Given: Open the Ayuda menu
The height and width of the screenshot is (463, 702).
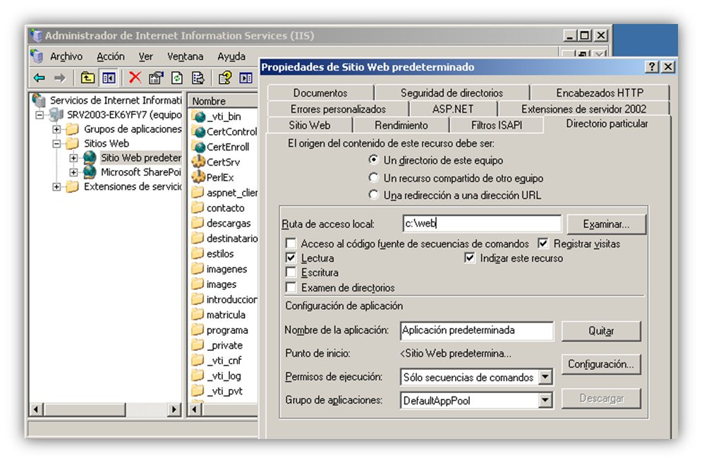Looking at the screenshot, I should click(x=231, y=56).
